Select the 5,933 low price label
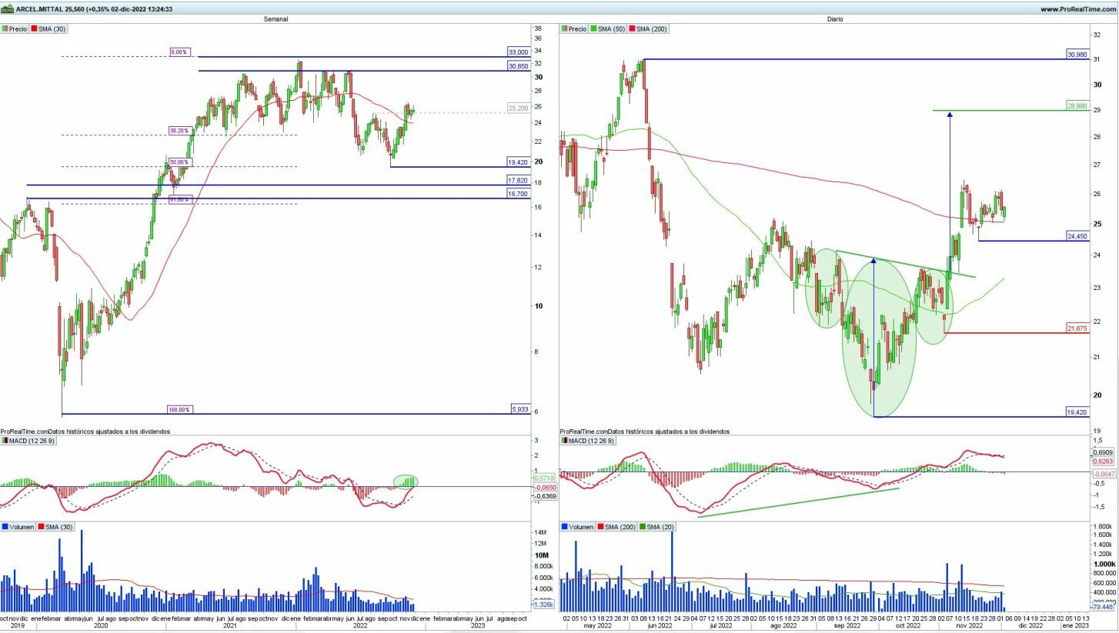The width and height of the screenshot is (1119, 633). click(520, 409)
